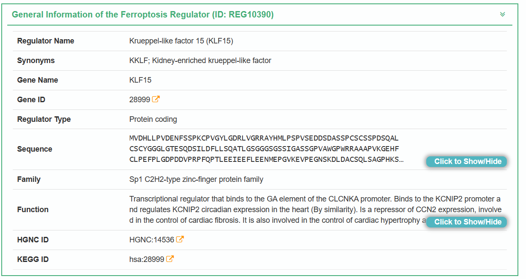Click the HGNC:14536 identifier text
The width and height of the screenshot is (526, 279).
tap(152, 240)
